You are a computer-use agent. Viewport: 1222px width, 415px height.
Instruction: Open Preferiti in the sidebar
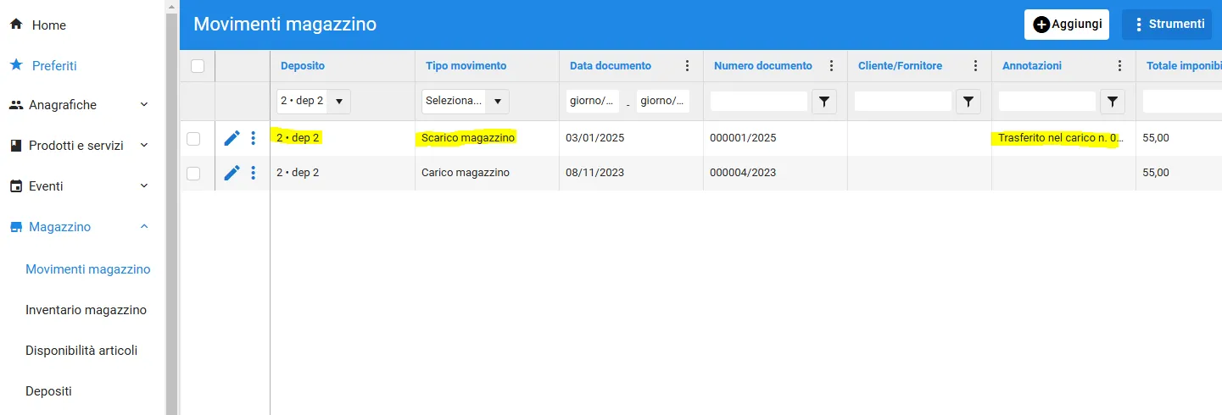point(54,65)
